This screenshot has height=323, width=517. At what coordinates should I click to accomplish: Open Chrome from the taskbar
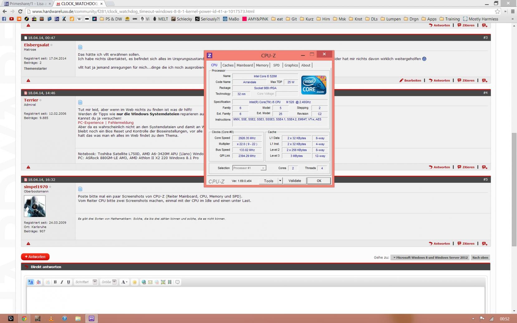tap(24, 318)
